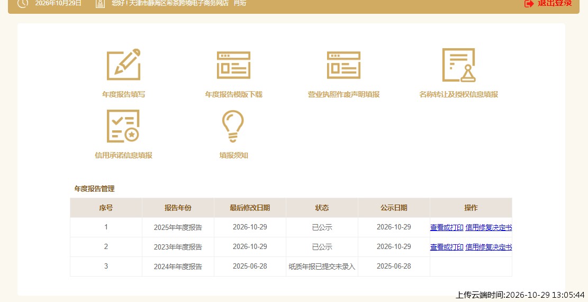Open the 填报须知 label link
Image resolution: width=588 pixels, height=302 pixels.
(233, 155)
